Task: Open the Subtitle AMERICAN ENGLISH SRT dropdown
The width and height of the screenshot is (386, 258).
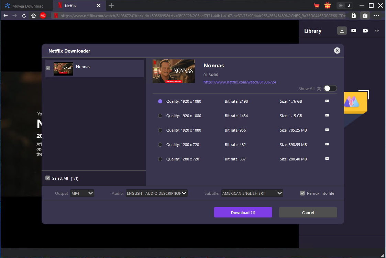Action: 252,193
